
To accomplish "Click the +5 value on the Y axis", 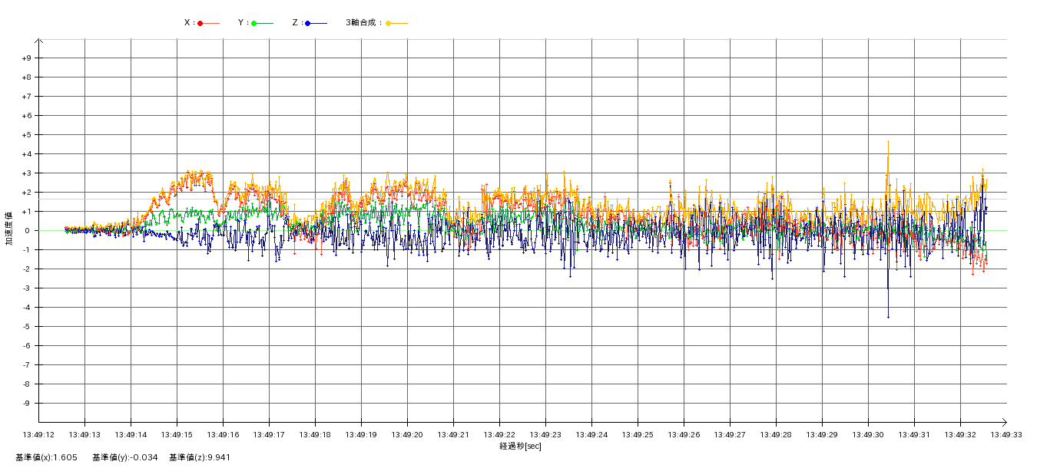I will [26, 135].
